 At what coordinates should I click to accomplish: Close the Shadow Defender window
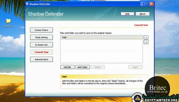click(152, 4)
